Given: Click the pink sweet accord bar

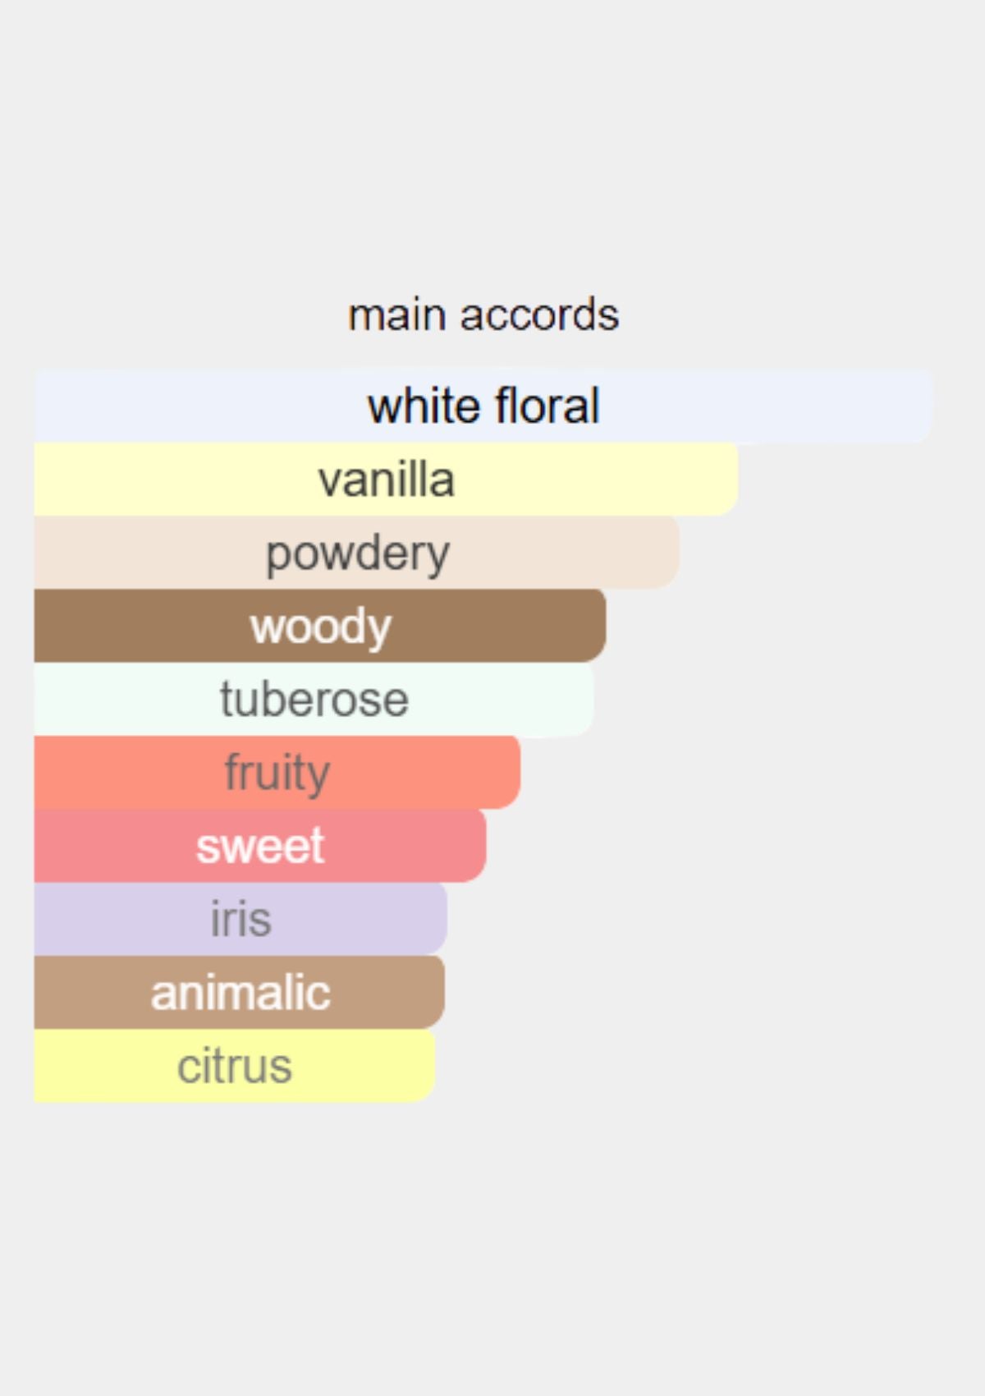Looking at the screenshot, I should [260, 846].
